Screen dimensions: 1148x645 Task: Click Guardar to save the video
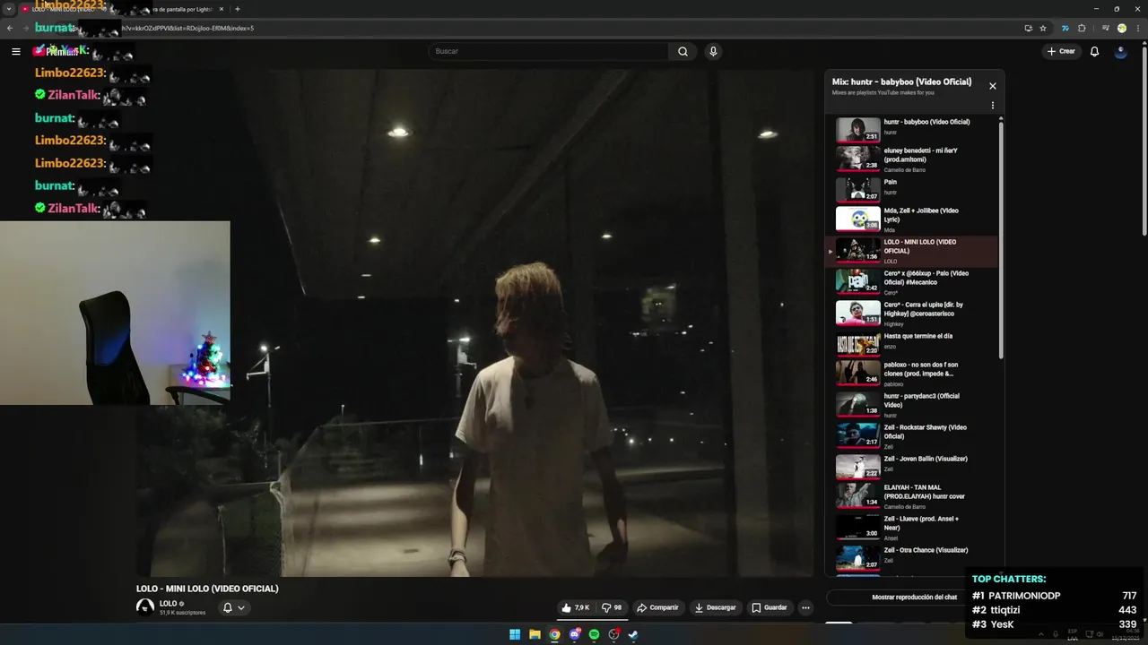[770, 607]
